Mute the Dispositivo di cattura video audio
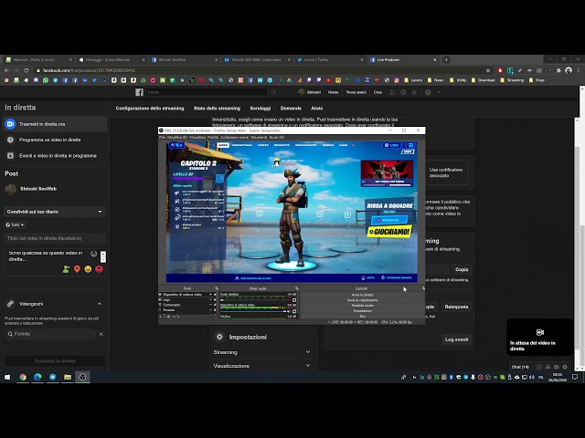 [289, 311]
